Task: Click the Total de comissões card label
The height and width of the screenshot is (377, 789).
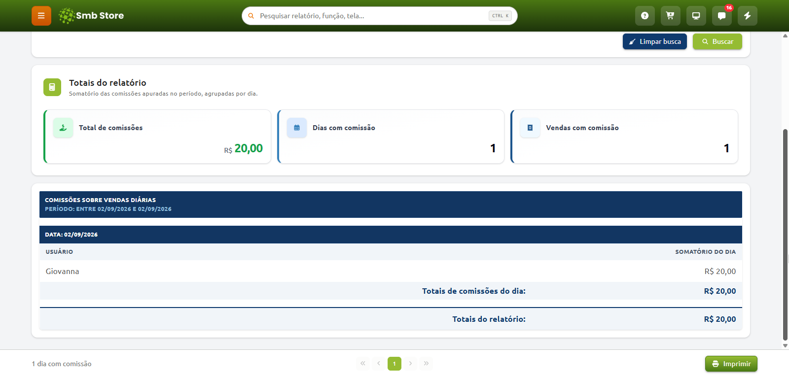Action: [x=110, y=128]
